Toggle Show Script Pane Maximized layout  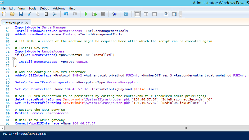(x=154, y=14)
